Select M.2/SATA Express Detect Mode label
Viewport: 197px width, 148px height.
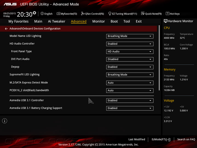point(29,82)
